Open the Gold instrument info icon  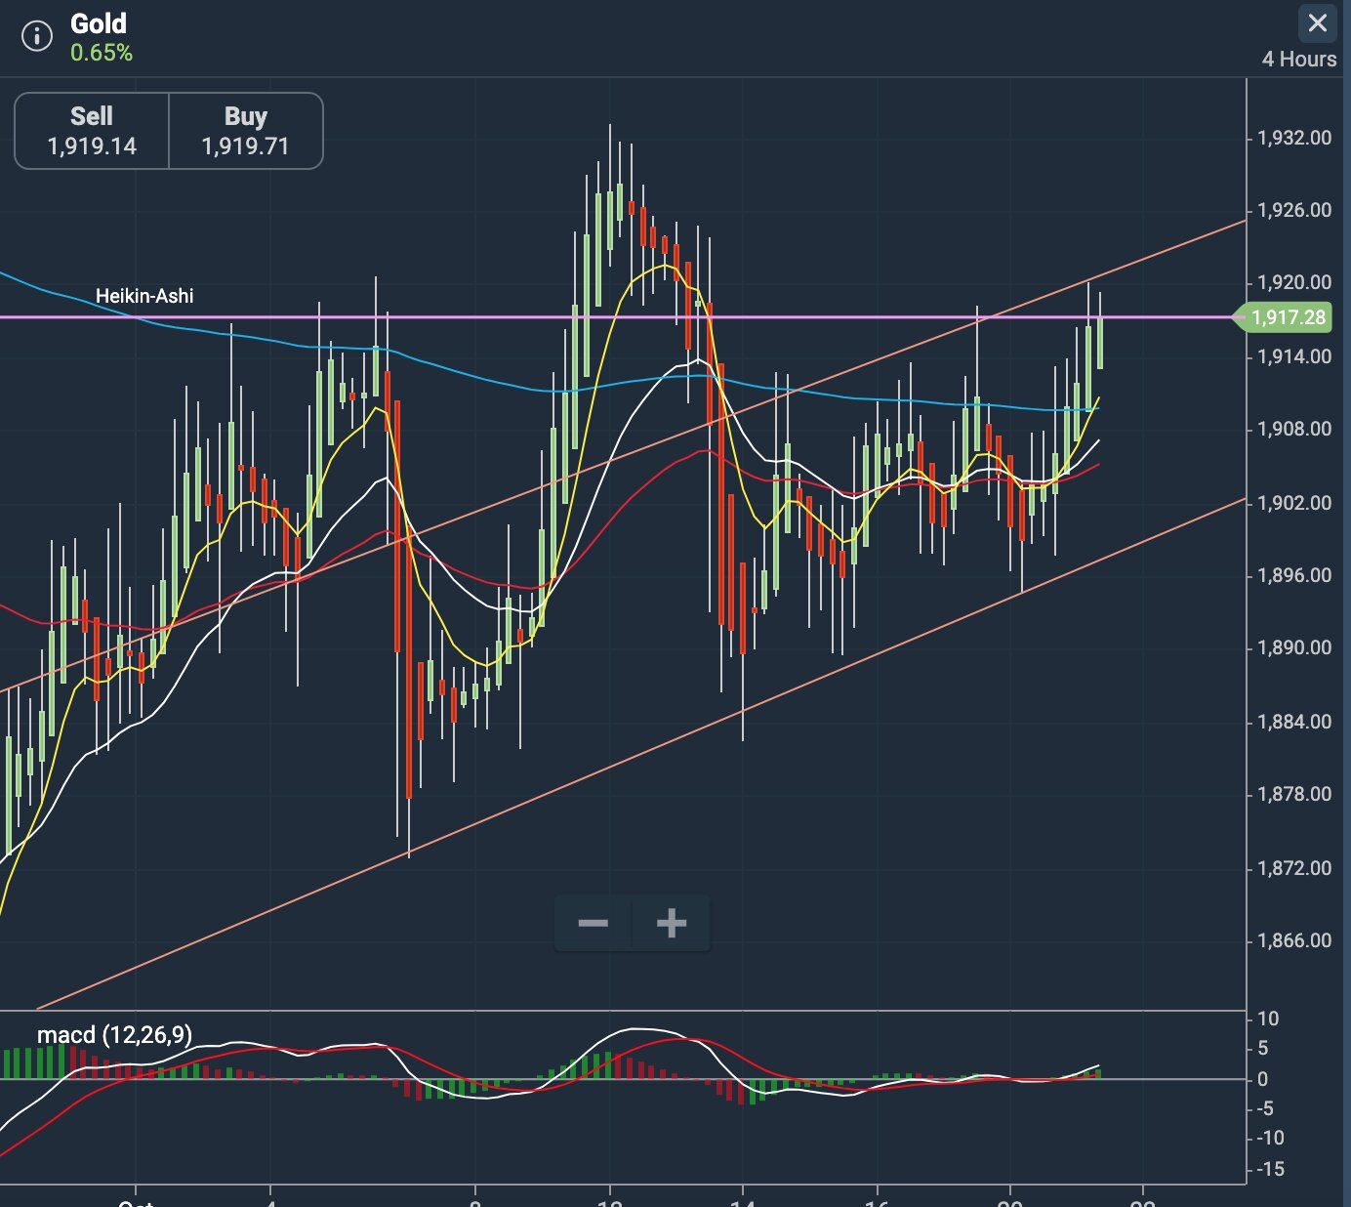(x=36, y=37)
